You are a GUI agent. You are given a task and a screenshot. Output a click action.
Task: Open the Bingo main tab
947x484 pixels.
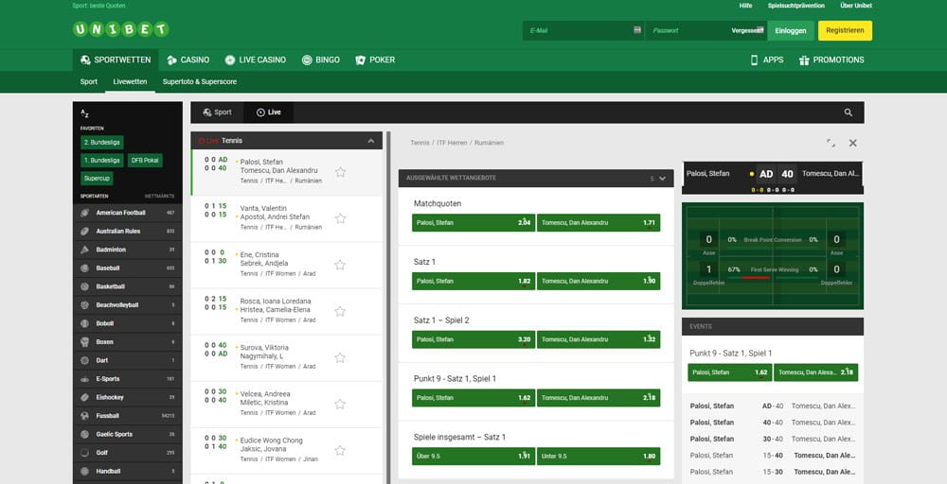(x=321, y=60)
